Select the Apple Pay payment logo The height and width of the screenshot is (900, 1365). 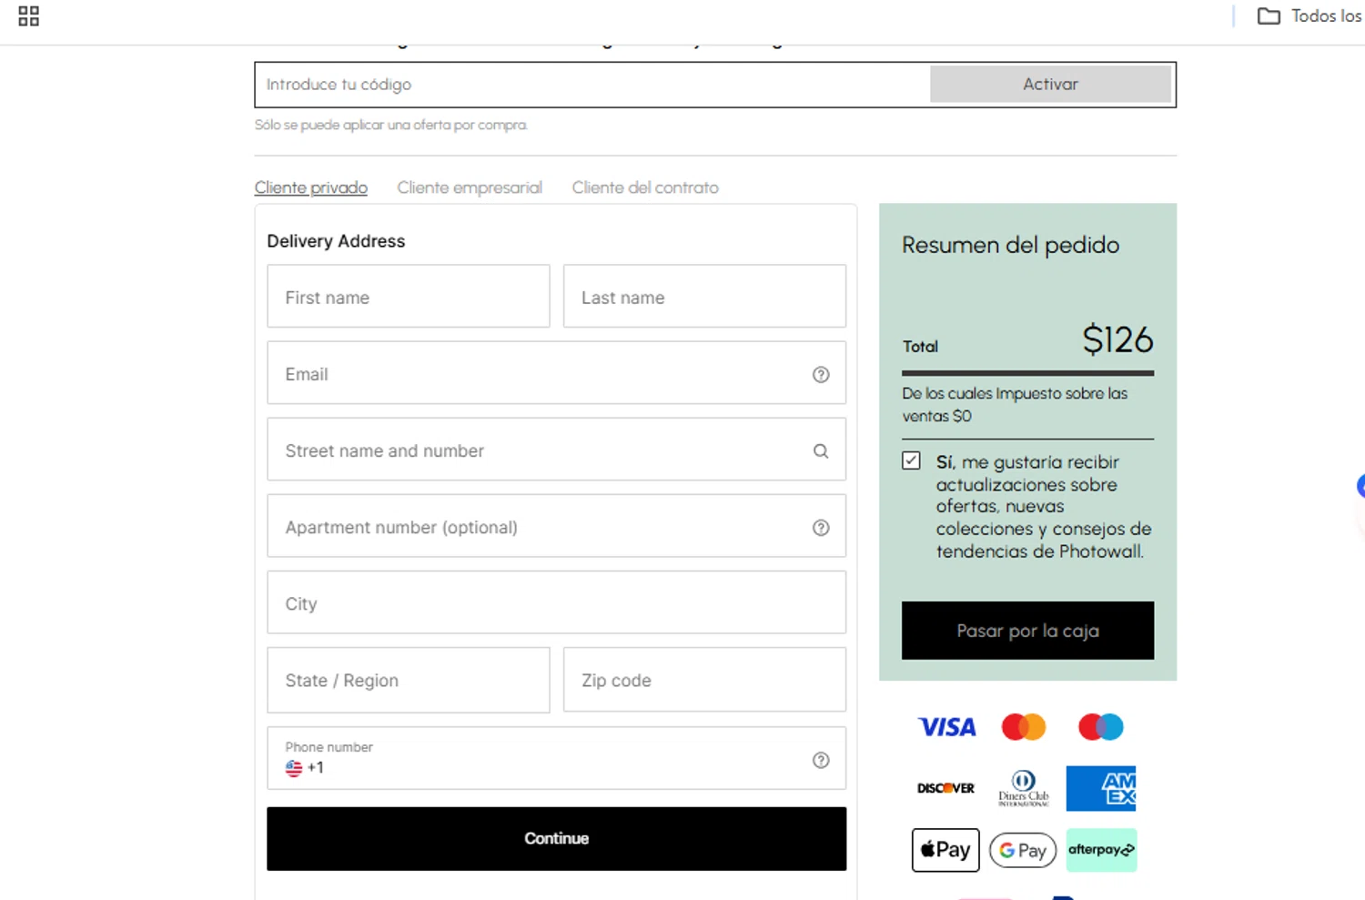click(945, 850)
